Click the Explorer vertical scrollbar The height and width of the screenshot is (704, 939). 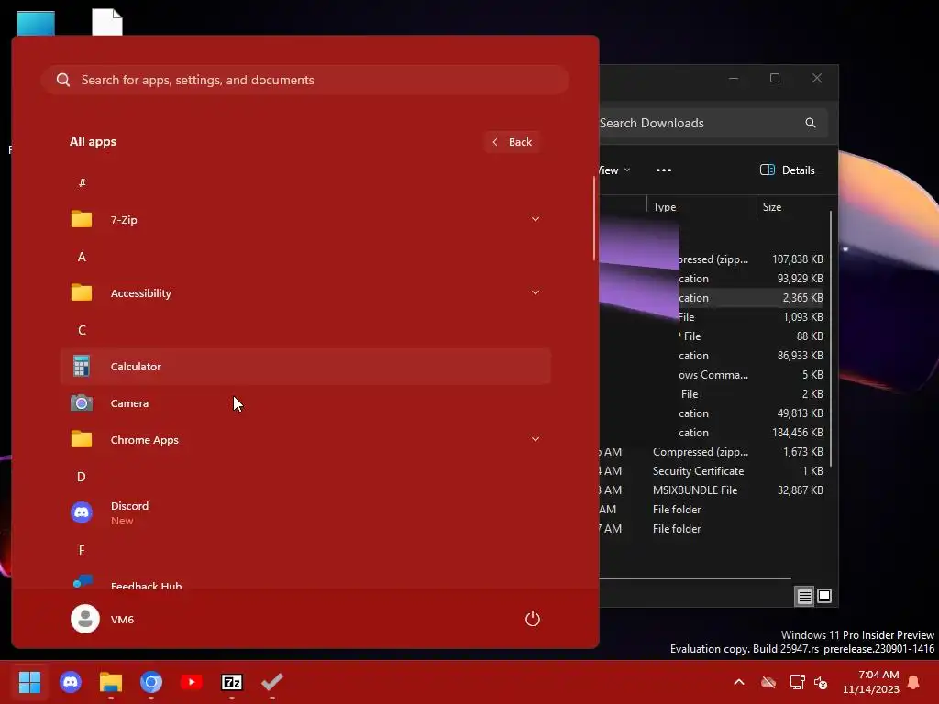(831, 338)
